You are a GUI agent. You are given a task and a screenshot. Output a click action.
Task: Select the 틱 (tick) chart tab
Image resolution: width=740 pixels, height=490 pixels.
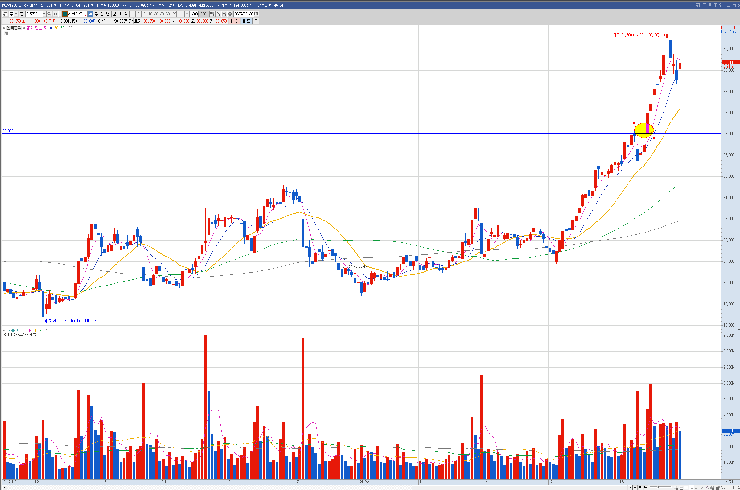point(126,14)
